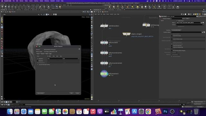
Task: Click the Gamepad Camera shelf tool
Action: (178, 7)
